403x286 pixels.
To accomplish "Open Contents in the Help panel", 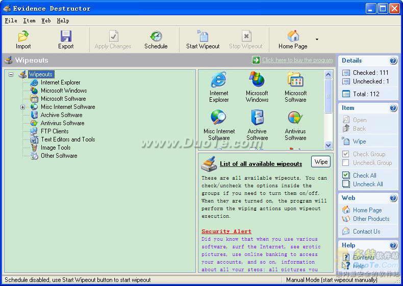I will click(x=363, y=258).
